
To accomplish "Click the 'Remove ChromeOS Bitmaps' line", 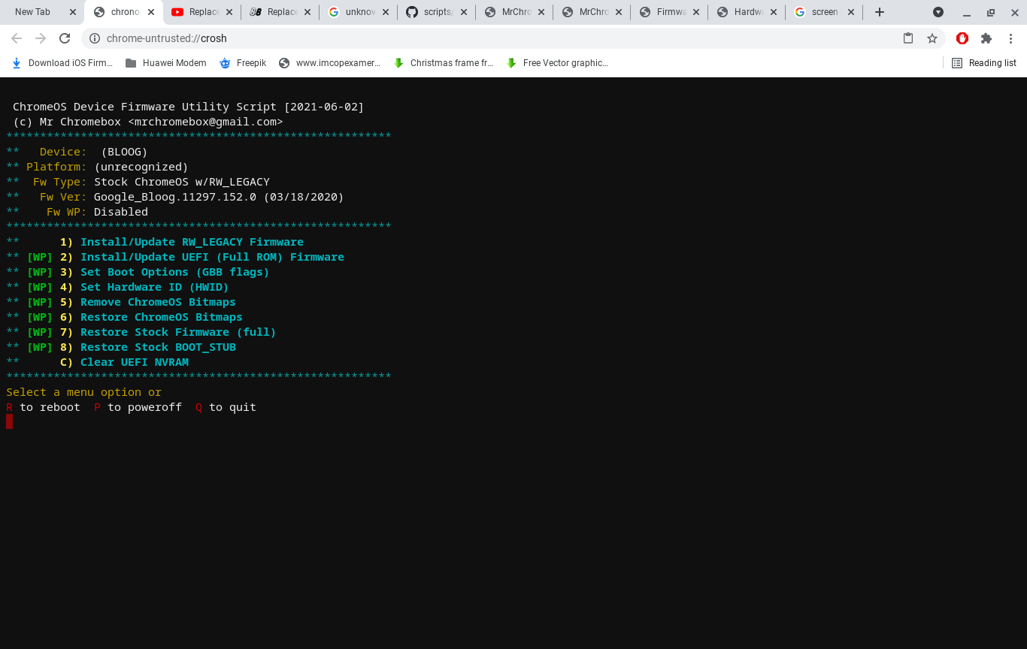I will coord(158,302).
